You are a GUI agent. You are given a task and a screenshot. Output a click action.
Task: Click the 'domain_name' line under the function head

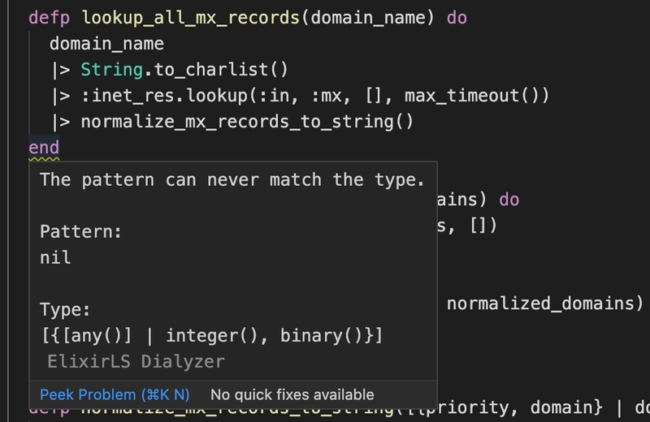pos(106,44)
